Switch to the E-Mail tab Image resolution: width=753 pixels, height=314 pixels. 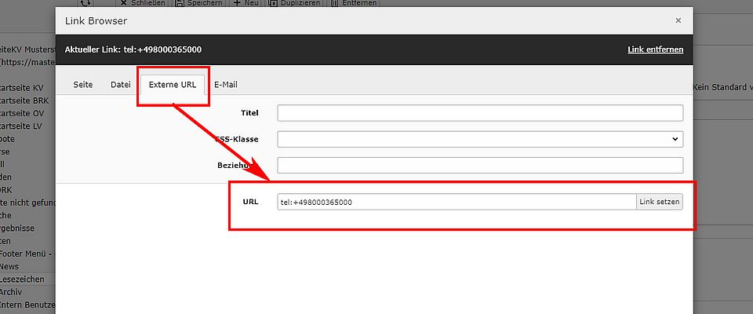coord(226,85)
